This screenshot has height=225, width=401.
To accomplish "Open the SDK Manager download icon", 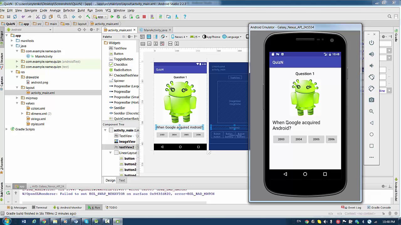I will tap(176, 17).
